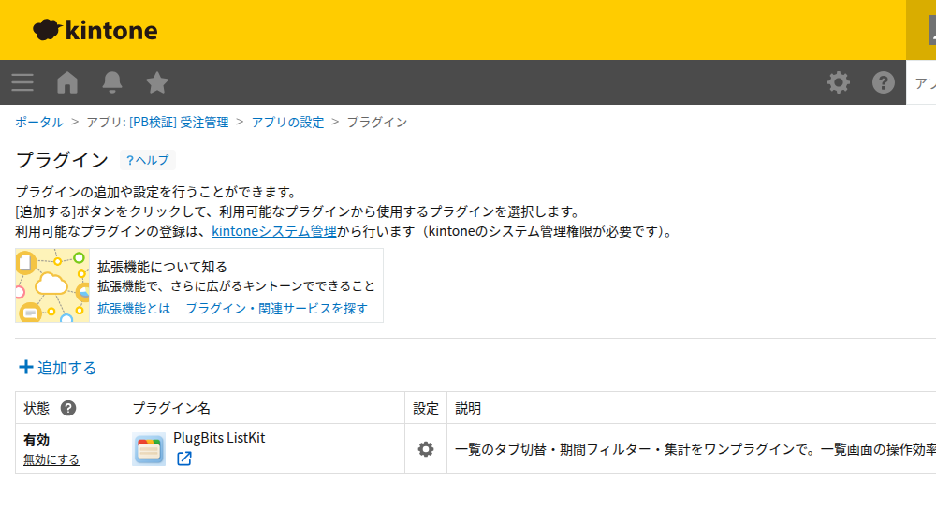Open PlugBits ListKit external link icon
936x524 pixels.
click(x=183, y=458)
